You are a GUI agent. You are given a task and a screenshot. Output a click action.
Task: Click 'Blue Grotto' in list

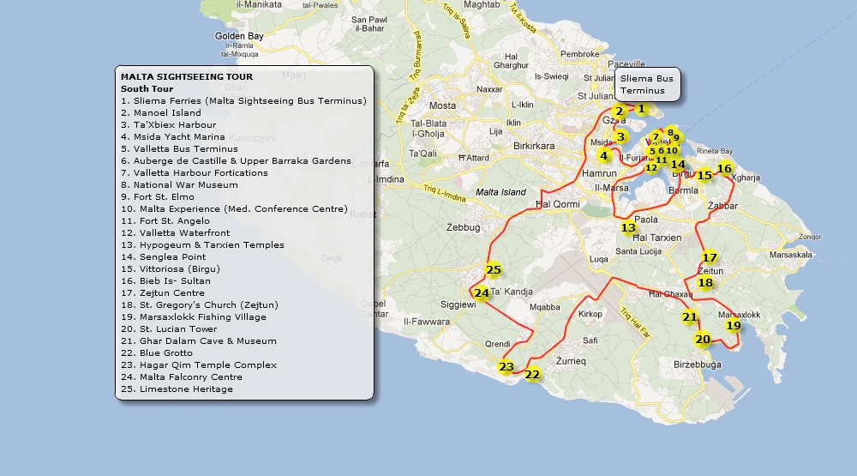[157, 353]
